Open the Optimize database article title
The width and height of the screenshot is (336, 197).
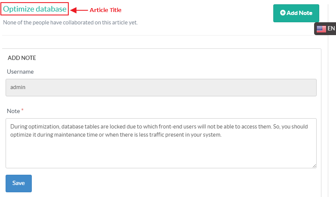click(35, 9)
